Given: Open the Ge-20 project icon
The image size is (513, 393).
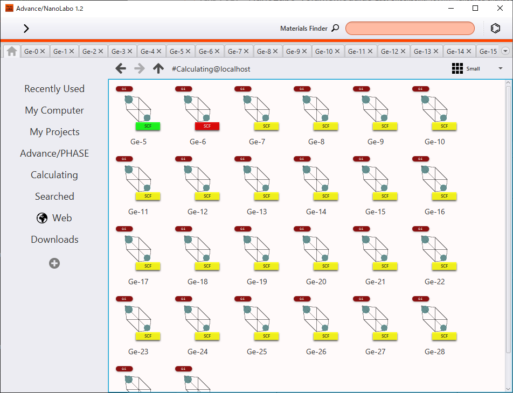Looking at the screenshot, I should (x=316, y=249).
